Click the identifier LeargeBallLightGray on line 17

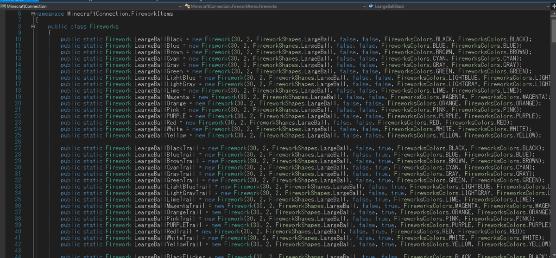click(x=165, y=84)
